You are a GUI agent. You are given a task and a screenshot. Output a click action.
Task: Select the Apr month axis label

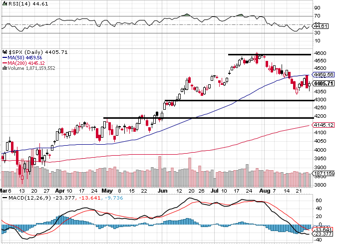click(x=60, y=191)
